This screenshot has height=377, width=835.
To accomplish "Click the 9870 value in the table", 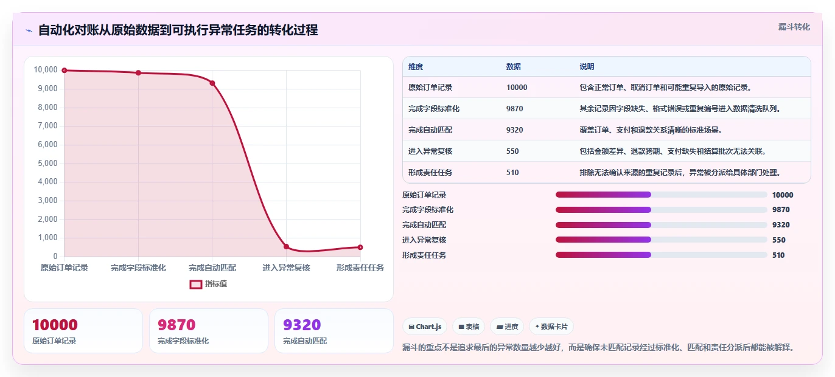I will pyautogui.click(x=515, y=109).
